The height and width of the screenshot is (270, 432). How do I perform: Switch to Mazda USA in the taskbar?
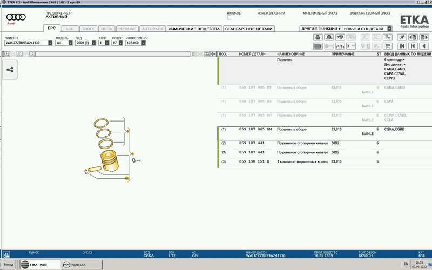[75, 265]
